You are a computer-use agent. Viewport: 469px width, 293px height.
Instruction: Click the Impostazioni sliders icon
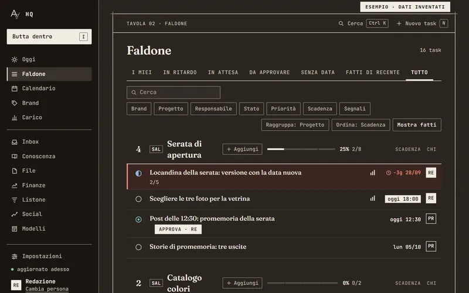pos(14,256)
